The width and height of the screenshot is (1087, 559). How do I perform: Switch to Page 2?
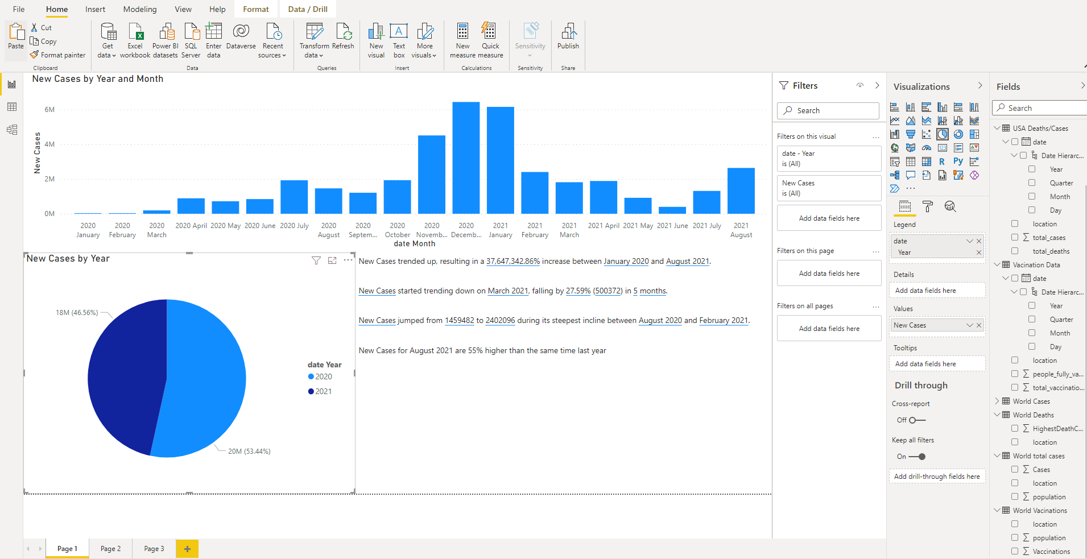110,548
